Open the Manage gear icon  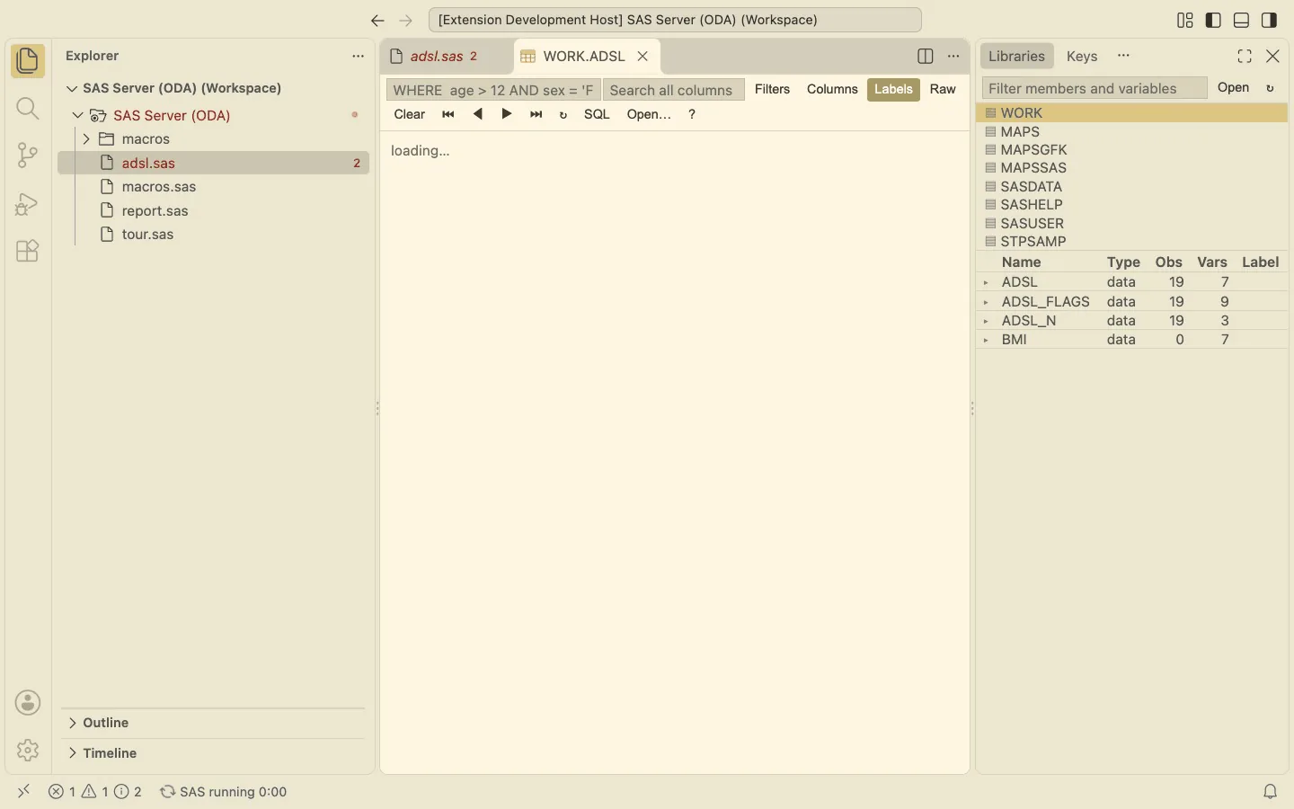click(28, 750)
